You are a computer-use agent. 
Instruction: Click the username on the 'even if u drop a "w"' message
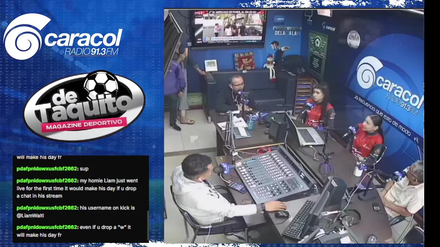coord(47,227)
